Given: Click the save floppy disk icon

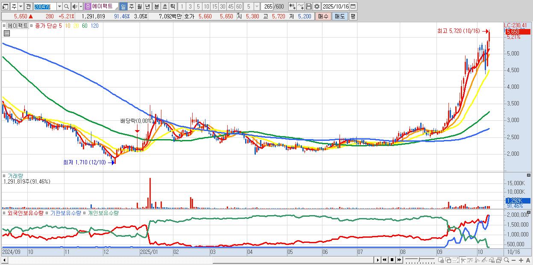Looking at the screenshot, I should [x=309, y=6].
